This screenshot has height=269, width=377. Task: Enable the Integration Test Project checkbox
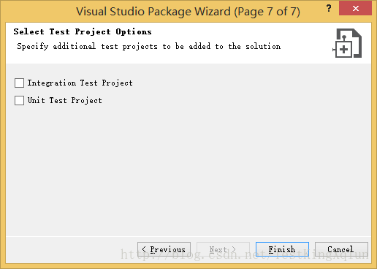(x=19, y=83)
